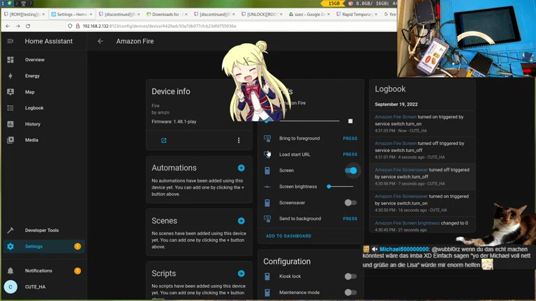Open the Energy lightning icon
Viewport: 536px width, 301px height.
(x=10, y=76)
